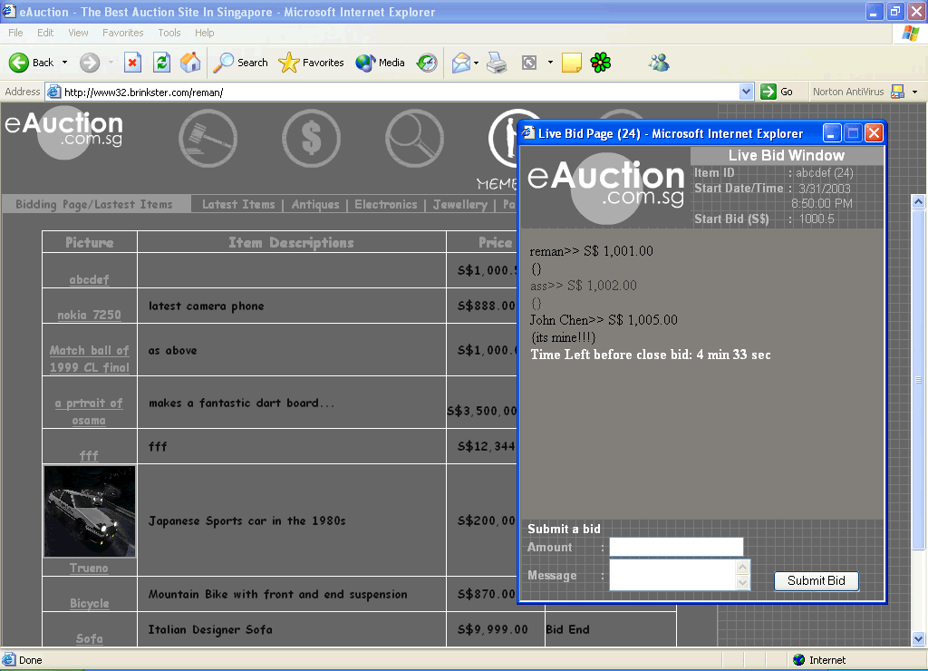Click the Stop loading toolbar icon
The height and width of the screenshot is (671, 928).
(x=132, y=63)
